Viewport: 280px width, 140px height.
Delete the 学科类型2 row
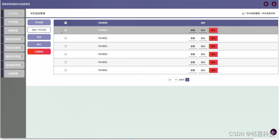pos(213,38)
